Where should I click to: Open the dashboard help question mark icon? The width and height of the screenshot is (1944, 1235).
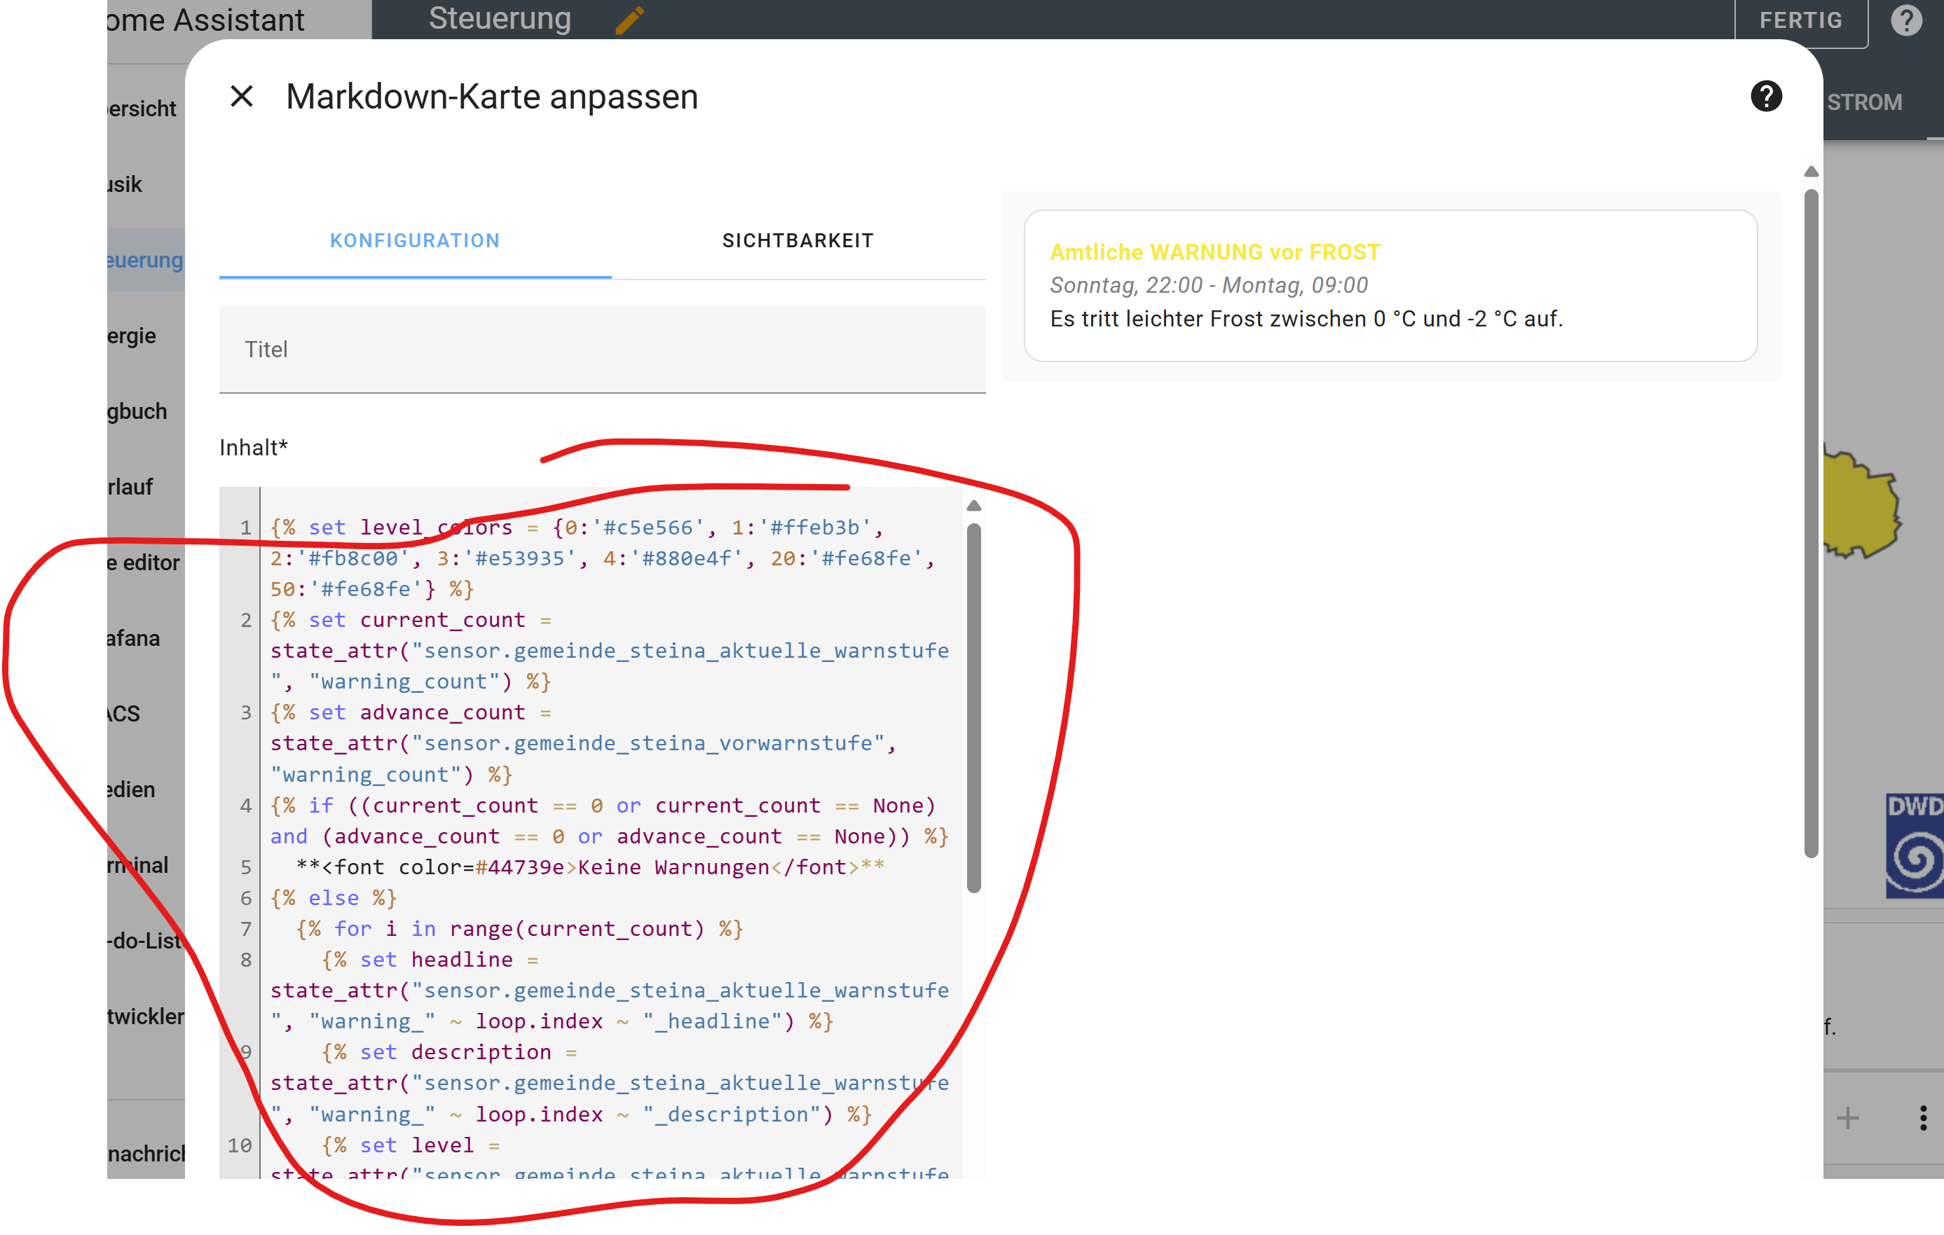coord(1906,20)
